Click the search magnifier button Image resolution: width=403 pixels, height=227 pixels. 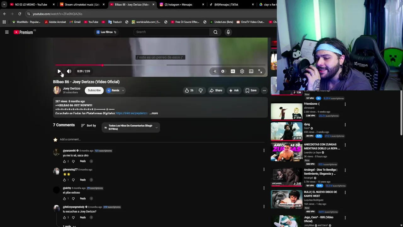215,32
